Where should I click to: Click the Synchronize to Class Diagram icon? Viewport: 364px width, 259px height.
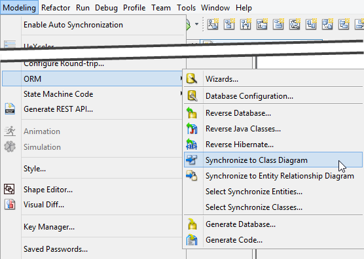pos(192,160)
